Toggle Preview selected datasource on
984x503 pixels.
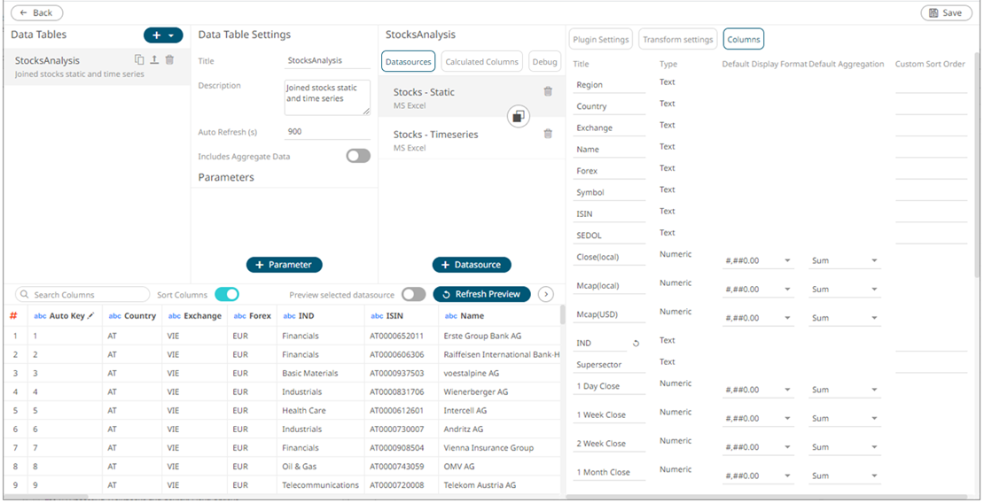(x=413, y=294)
